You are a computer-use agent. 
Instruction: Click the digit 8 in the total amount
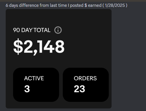coord(60,47)
